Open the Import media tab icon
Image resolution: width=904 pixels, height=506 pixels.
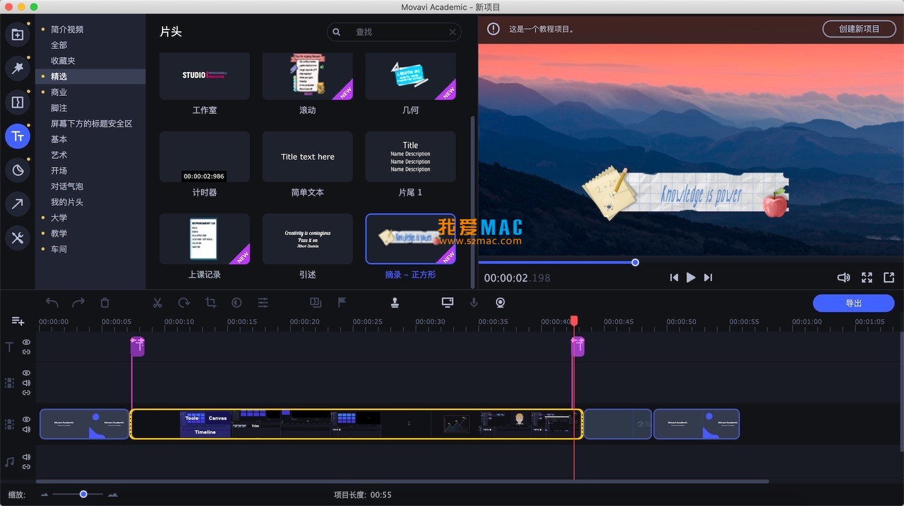18,35
